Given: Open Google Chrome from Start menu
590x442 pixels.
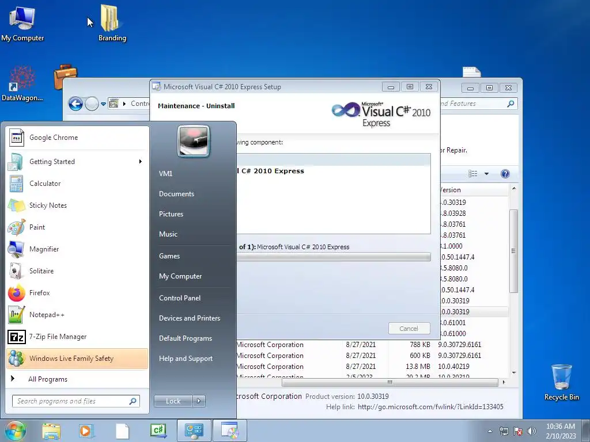Looking at the screenshot, I should tap(77, 138).
